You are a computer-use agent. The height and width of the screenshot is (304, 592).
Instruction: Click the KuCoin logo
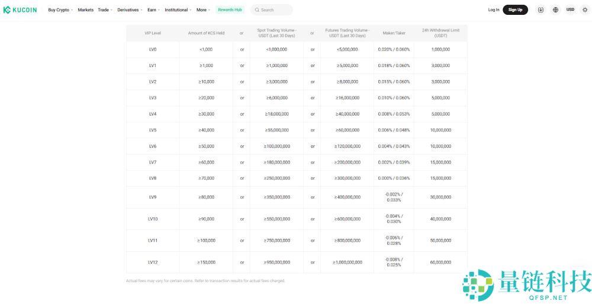pos(20,9)
